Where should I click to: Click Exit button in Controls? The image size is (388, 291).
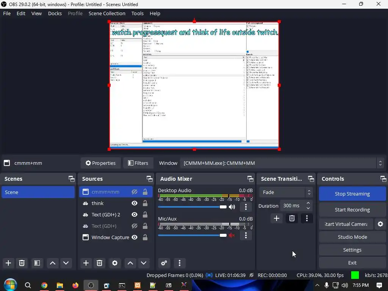tap(352, 263)
